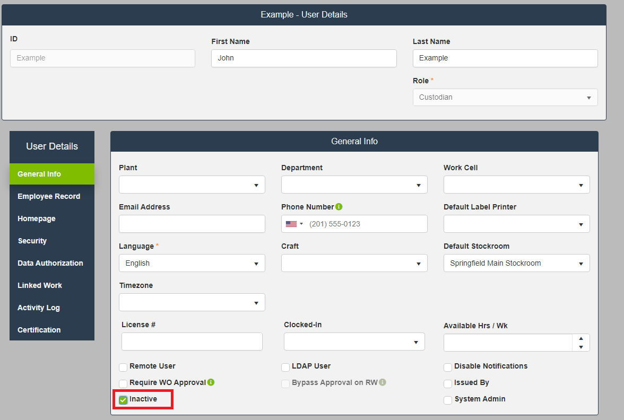Click the Phone Number info icon
The image size is (624, 420).
339,207
